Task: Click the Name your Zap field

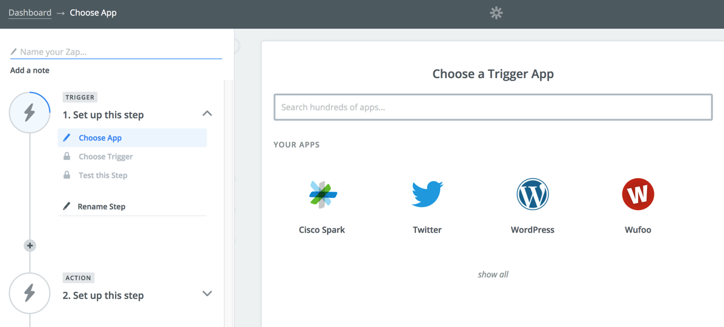Action: pyautogui.click(x=118, y=52)
